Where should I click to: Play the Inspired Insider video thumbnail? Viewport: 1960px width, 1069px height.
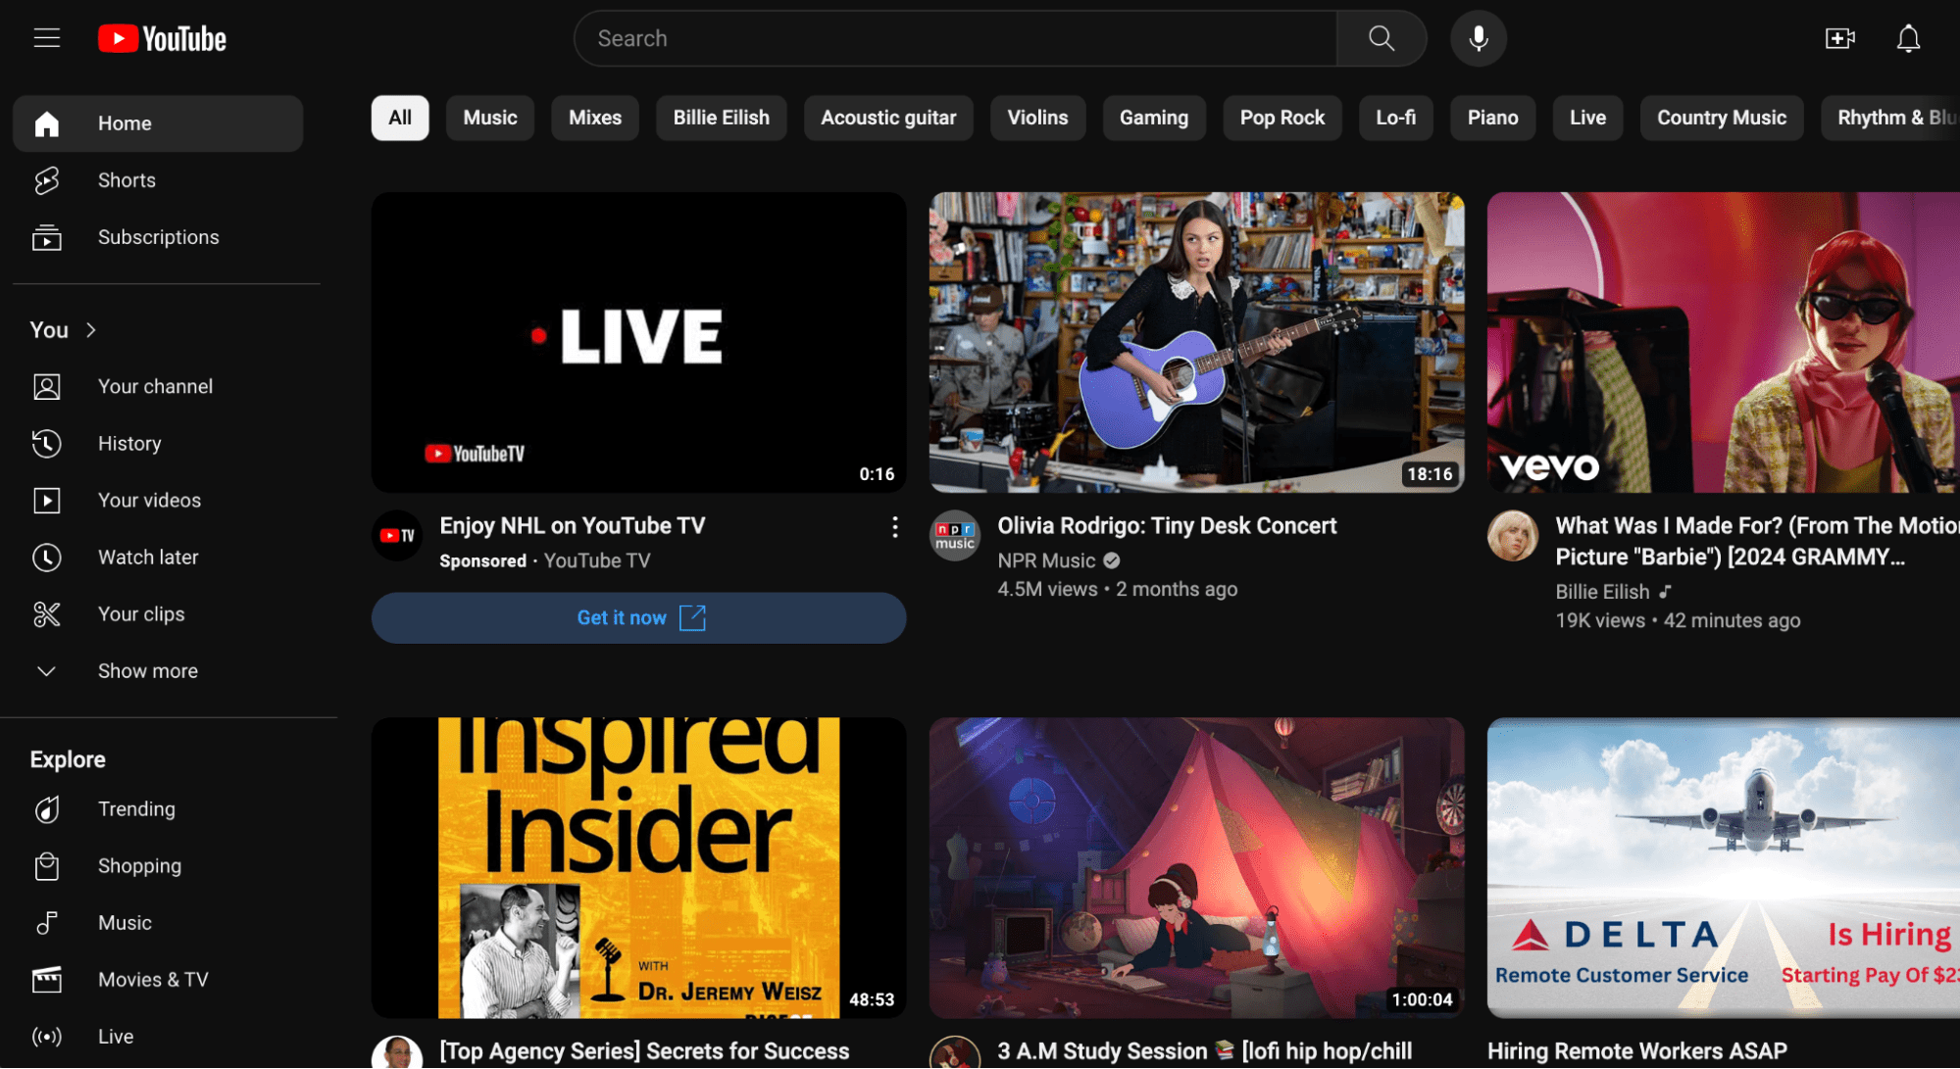click(638, 867)
